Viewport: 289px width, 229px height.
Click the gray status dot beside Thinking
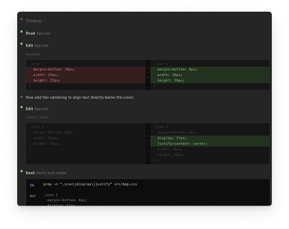click(21, 19)
